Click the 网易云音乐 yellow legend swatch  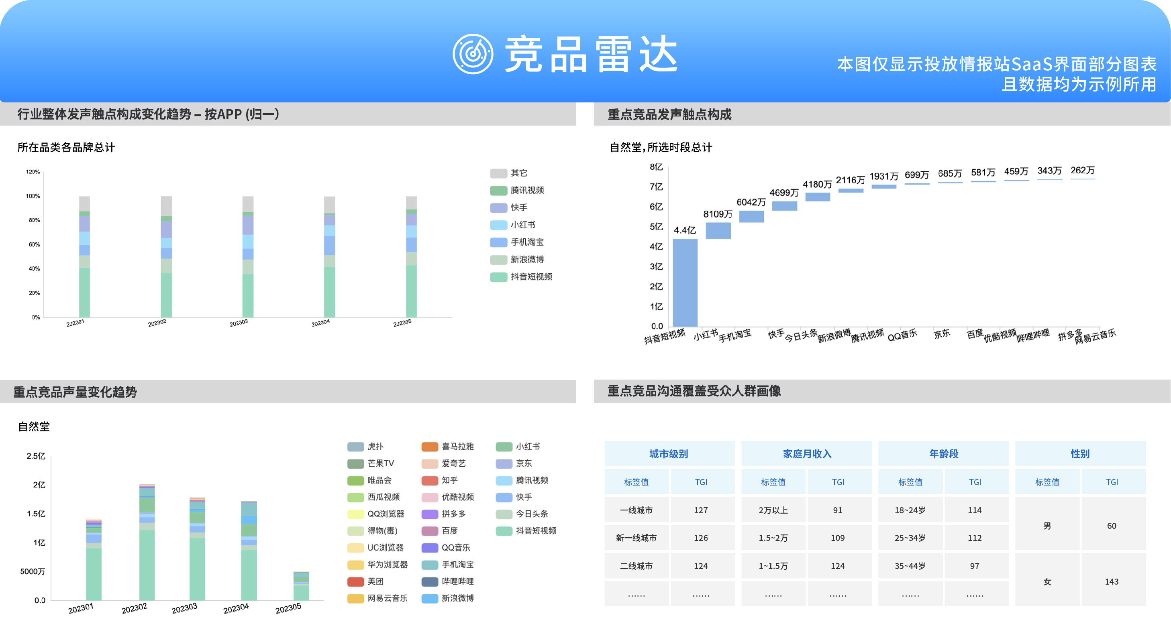click(355, 598)
